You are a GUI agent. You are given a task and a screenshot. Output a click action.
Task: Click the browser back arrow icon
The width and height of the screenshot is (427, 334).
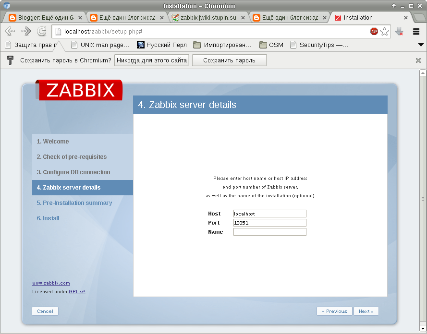(x=10, y=32)
